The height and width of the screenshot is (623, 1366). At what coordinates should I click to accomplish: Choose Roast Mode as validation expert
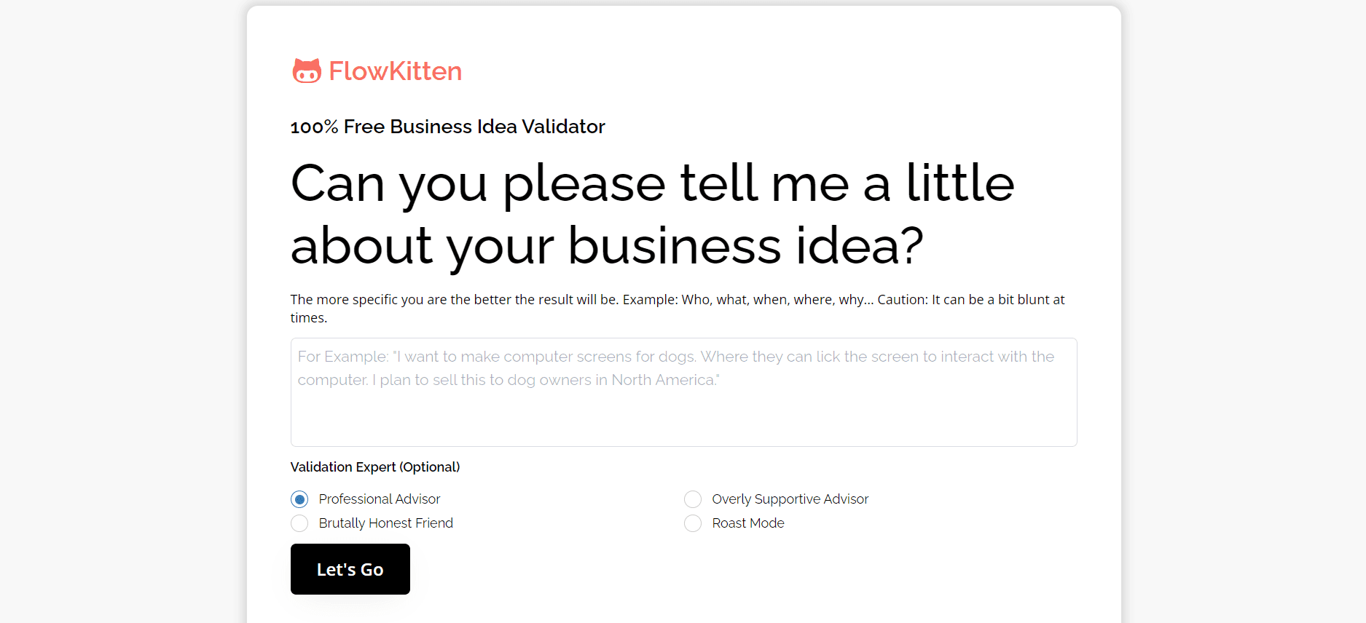tap(693, 523)
